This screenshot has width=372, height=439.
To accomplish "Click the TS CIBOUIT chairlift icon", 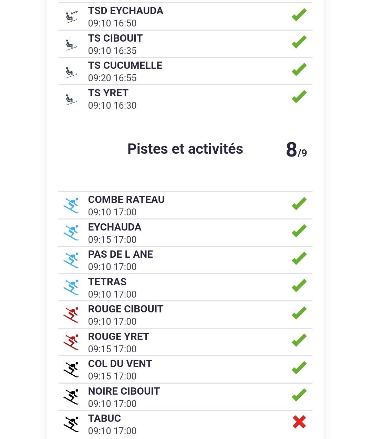I will pos(71,44).
